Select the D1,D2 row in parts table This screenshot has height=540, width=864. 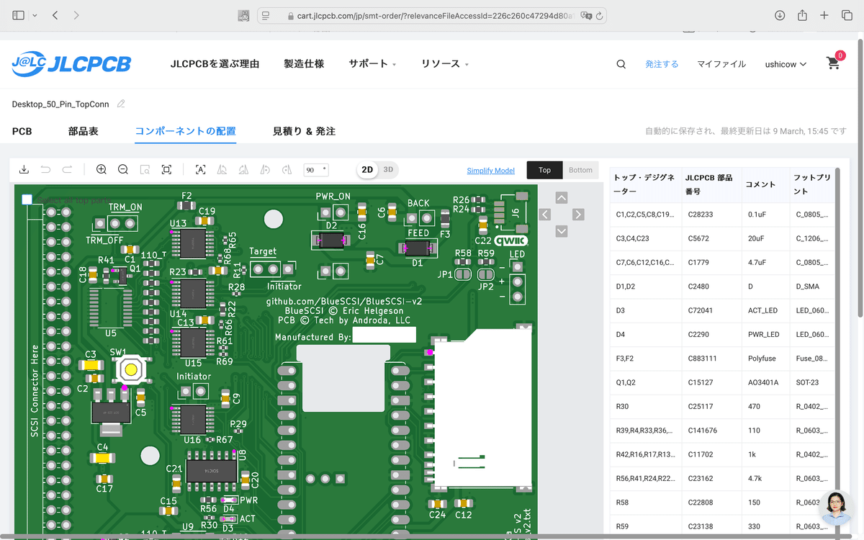click(722, 287)
